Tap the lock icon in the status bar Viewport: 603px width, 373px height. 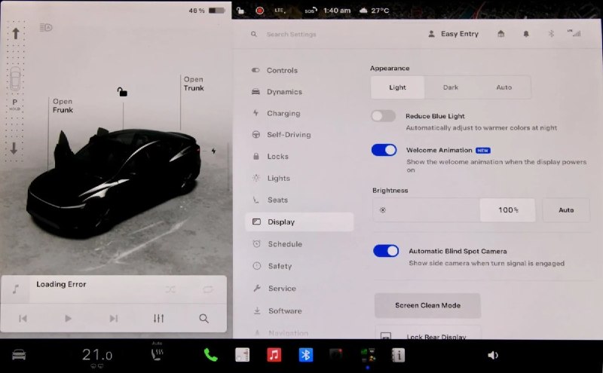click(240, 11)
